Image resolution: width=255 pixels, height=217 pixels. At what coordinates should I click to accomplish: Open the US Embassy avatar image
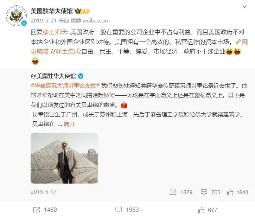point(16,15)
